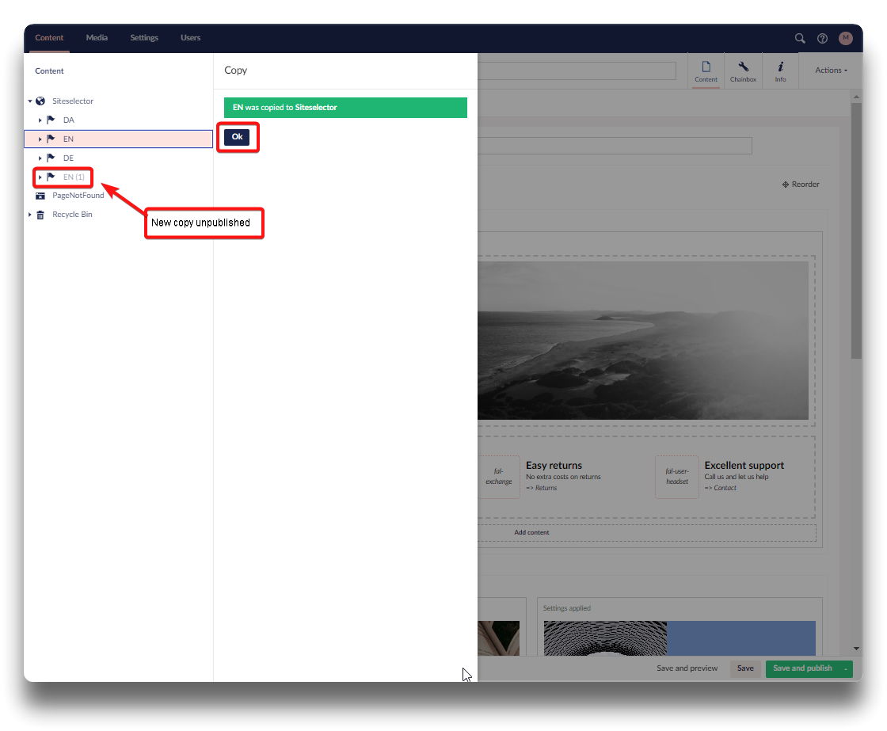Click the flag icon of DA node
Screen dimensions: 887x731
click(51, 120)
